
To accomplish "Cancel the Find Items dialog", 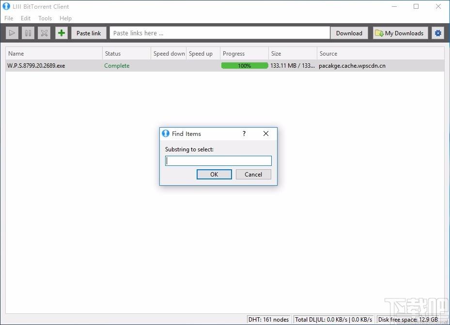I will pyautogui.click(x=253, y=174).
